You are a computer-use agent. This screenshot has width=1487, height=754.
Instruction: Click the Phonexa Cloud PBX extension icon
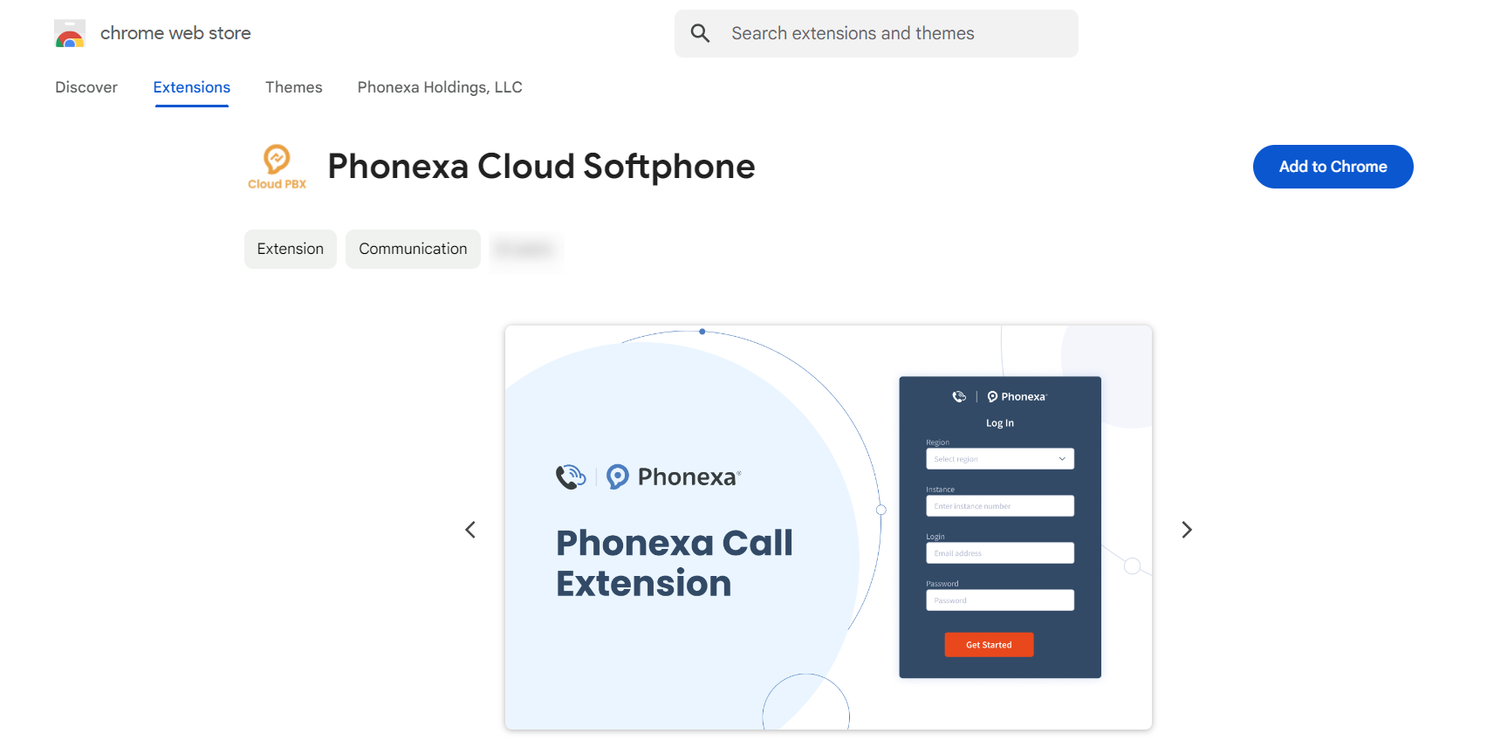[x=277, y=167]
